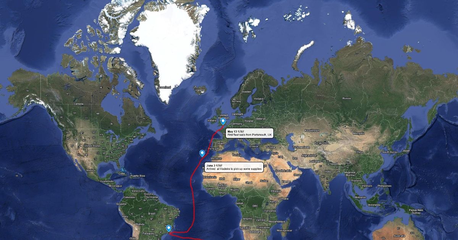This screenshot has height=240, width=458.
Task: Select the Canada label on the map
Action: coord(79,104)
